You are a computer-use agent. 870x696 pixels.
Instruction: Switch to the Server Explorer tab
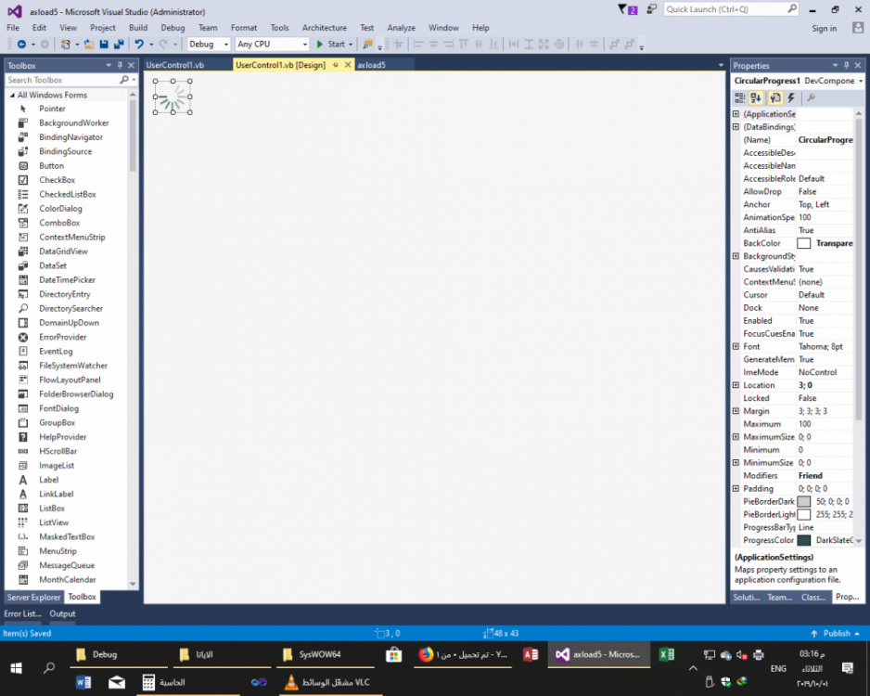point(33,598)
